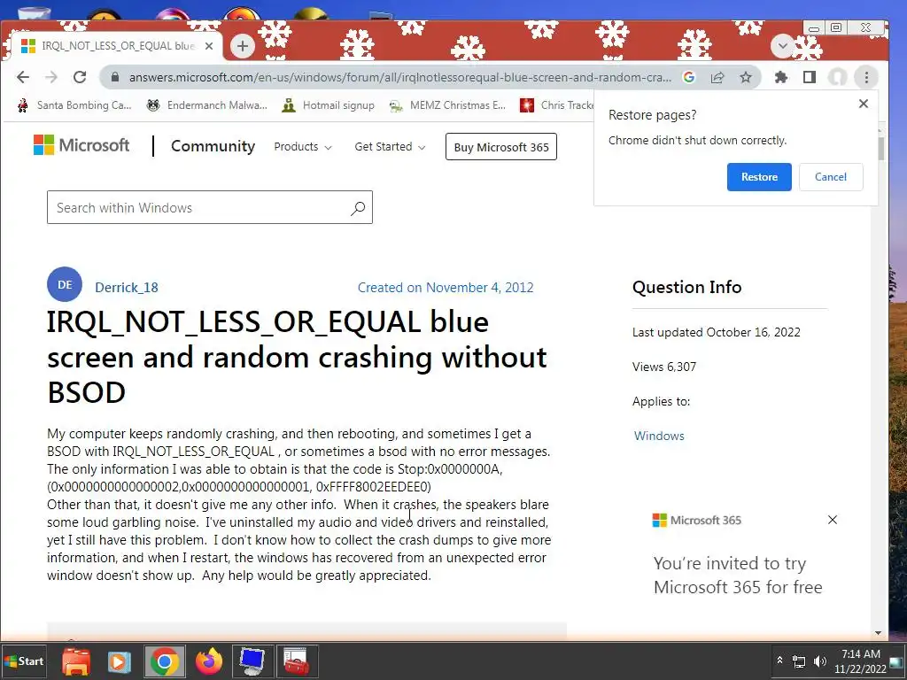907x680 pixels.
Task: Open Hotmail signup bookmark
Action: 328,105
